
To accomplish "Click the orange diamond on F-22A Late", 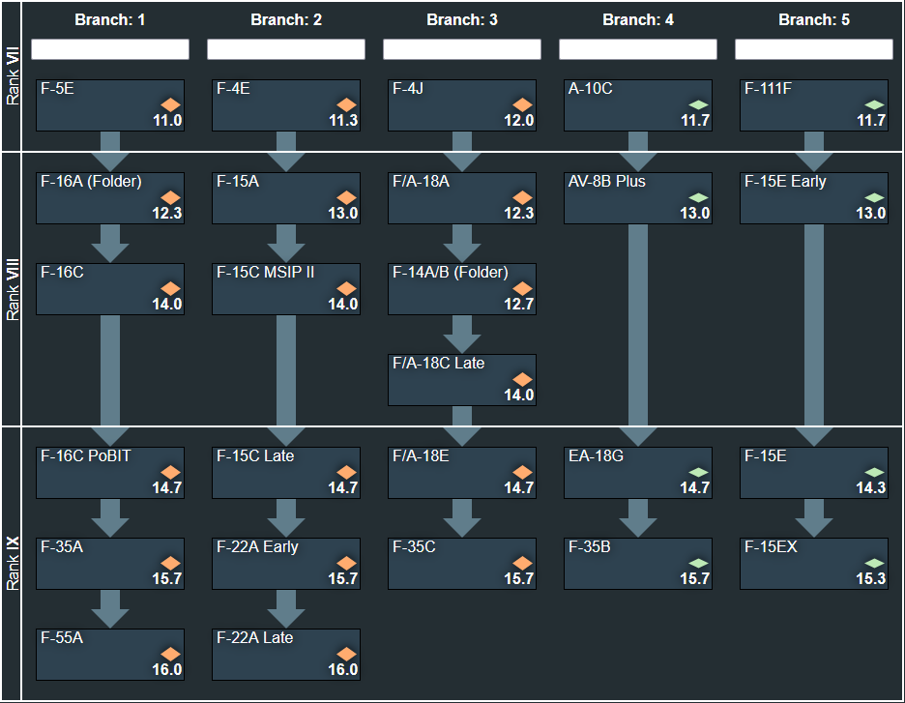I will [x=347, y=655].
